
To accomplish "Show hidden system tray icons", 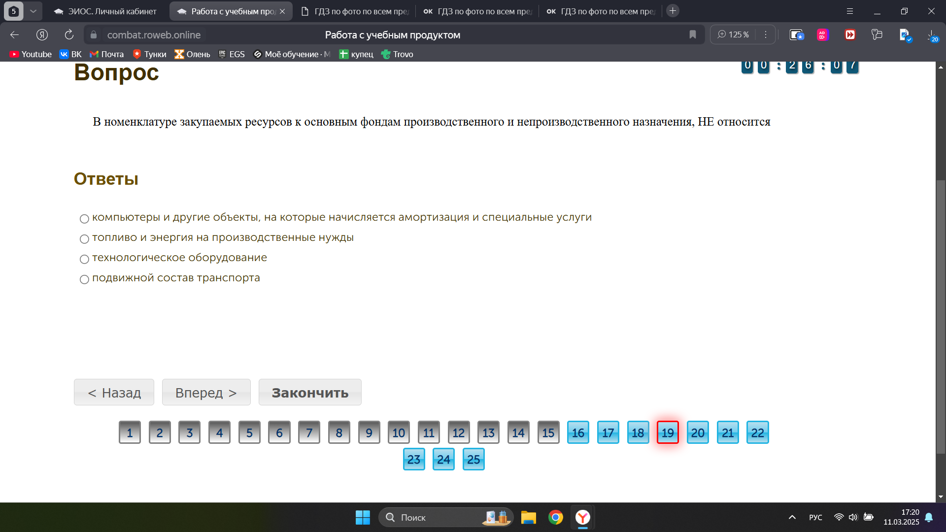I will pyautogui.click(x=792, y=517).
